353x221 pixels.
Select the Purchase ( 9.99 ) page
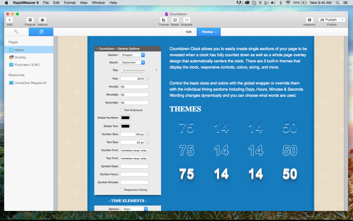29,65
